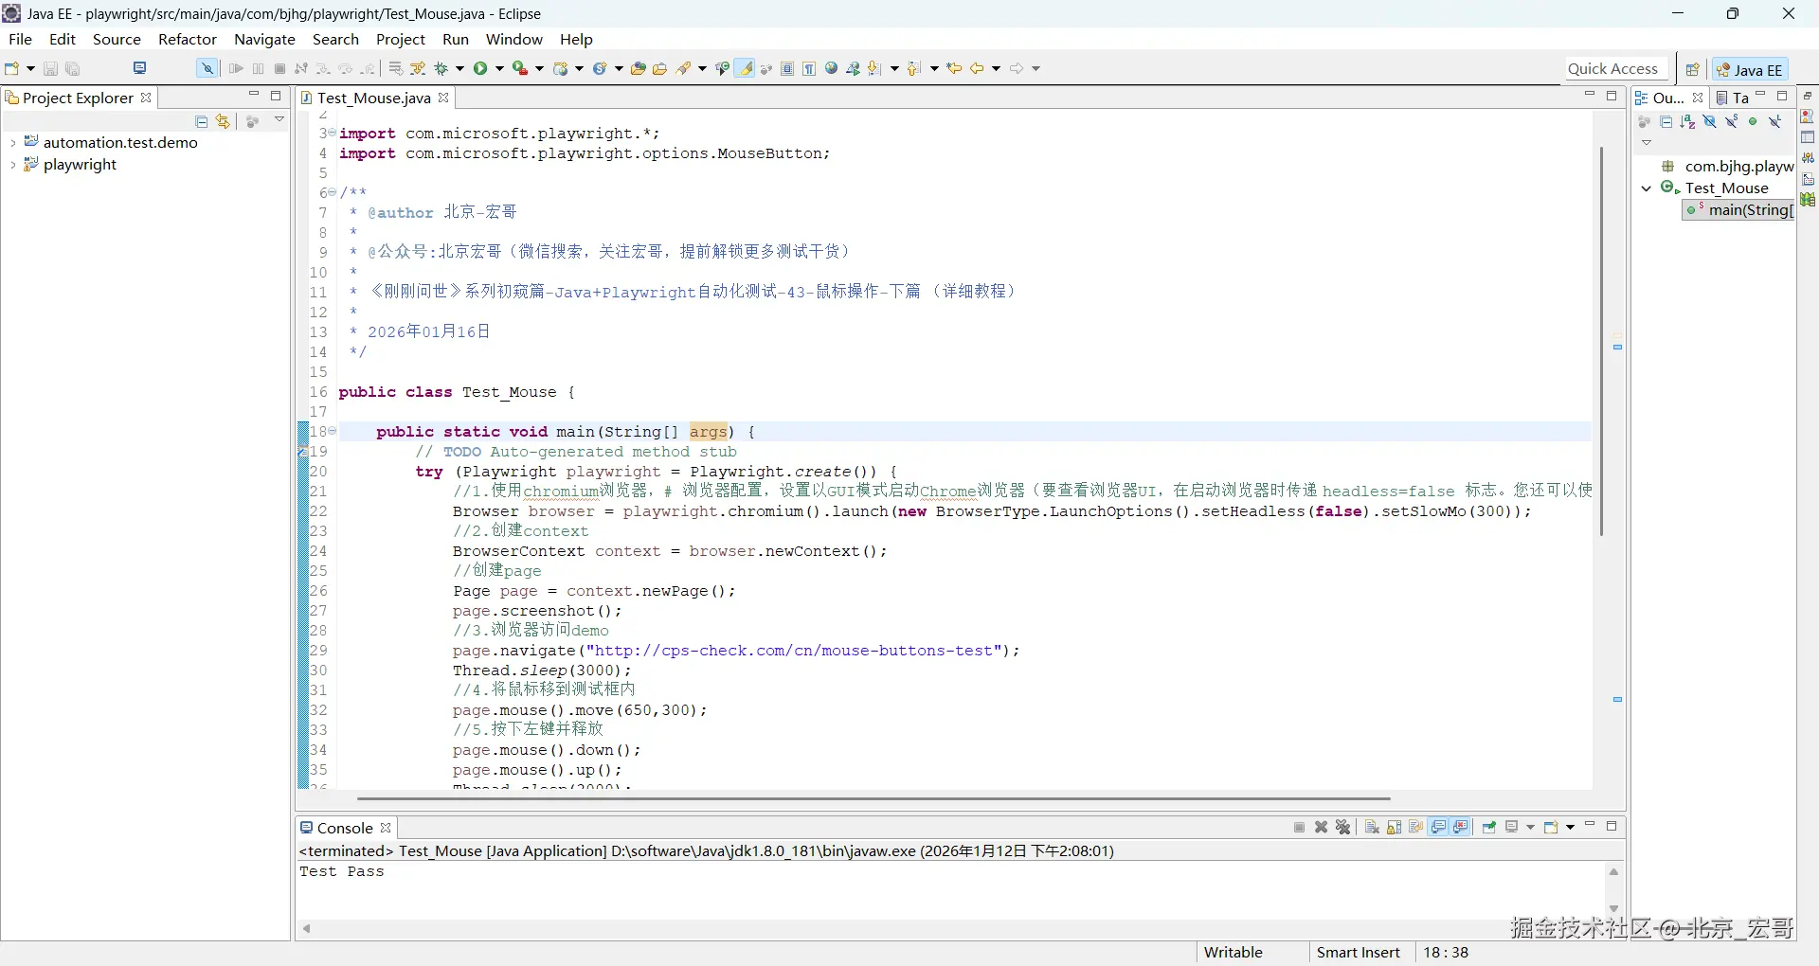Expand the playwright project node
Screen dimensions: 1819x966
coord(12,165)
